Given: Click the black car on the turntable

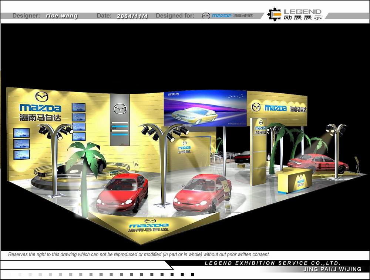Looking at the screenshot, I should coord(81,166).
